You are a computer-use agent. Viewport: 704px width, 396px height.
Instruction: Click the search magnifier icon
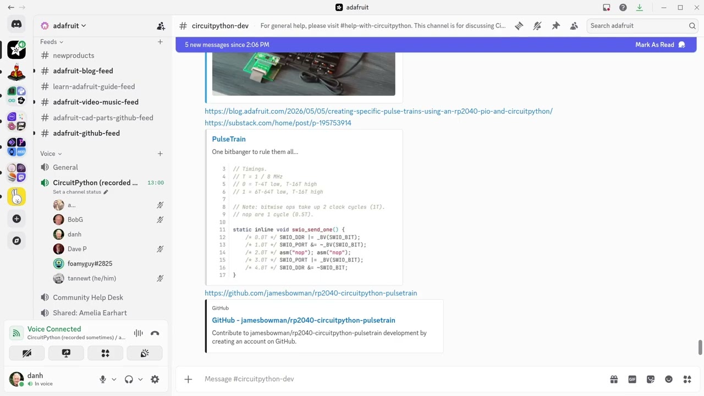click(692, 26)
